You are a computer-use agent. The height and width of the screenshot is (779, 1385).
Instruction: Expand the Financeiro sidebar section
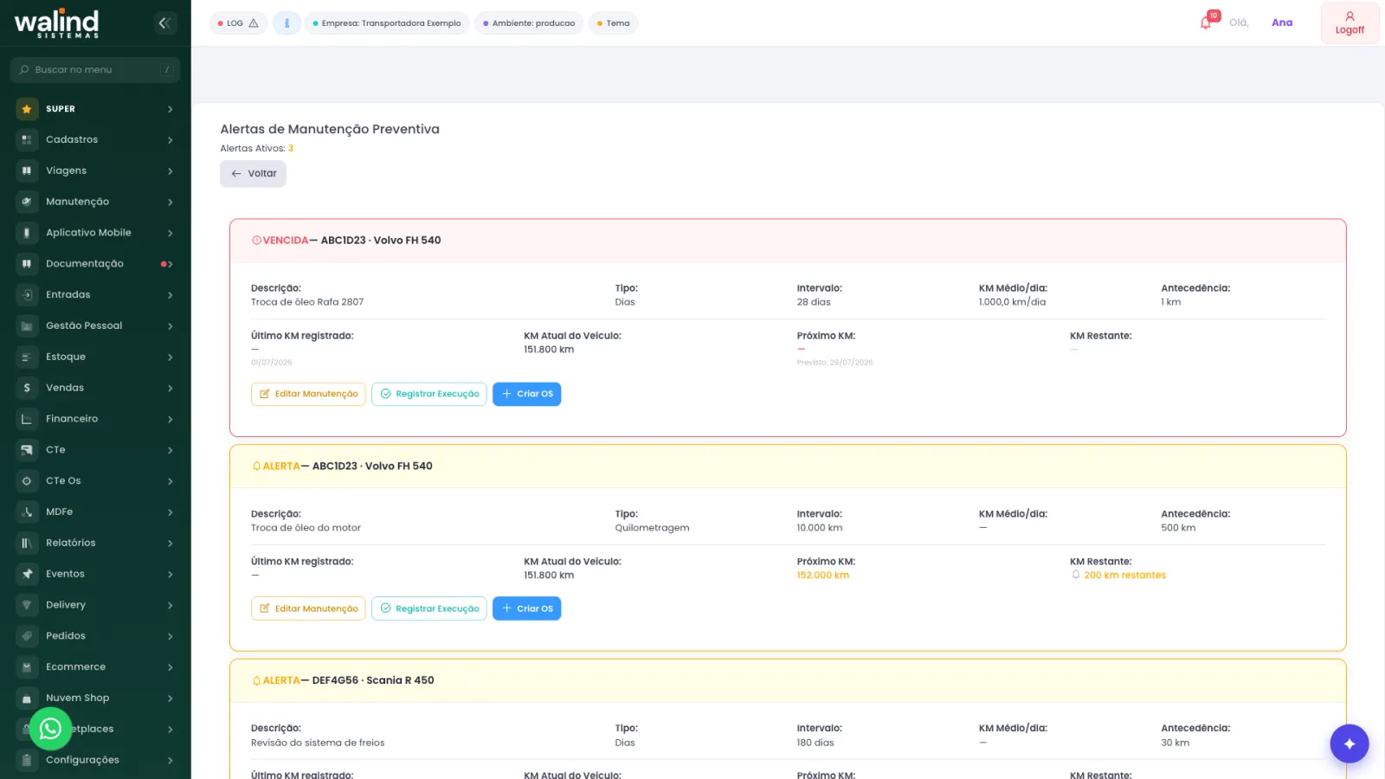point(95,419)
